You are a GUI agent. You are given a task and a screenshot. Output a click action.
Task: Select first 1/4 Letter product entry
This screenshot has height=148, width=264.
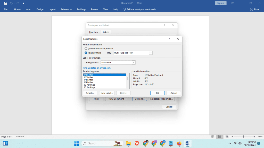tap(88, 80)
